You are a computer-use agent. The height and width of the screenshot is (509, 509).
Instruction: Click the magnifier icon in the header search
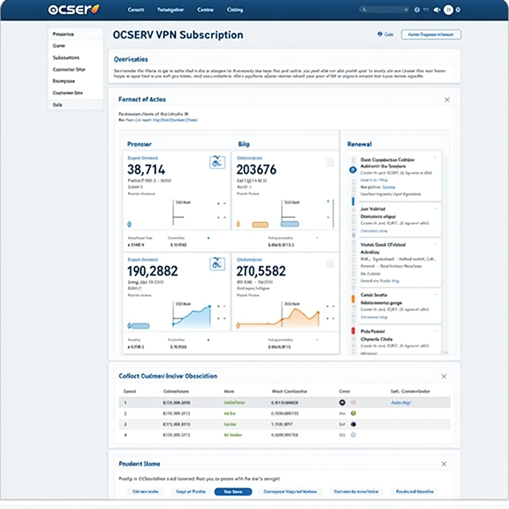coord(364,10)
